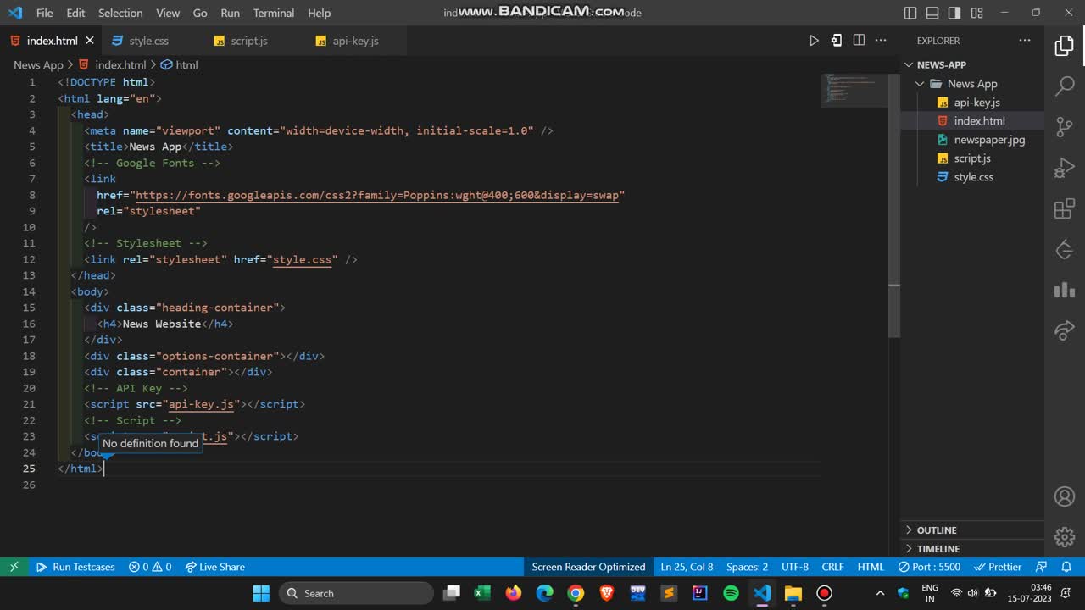
Task: Open the Accounts menu icon
Action: coord(1065,496)
